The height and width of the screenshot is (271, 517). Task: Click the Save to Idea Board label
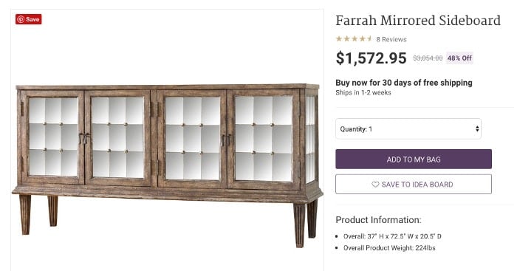click(x=417, y=185)
